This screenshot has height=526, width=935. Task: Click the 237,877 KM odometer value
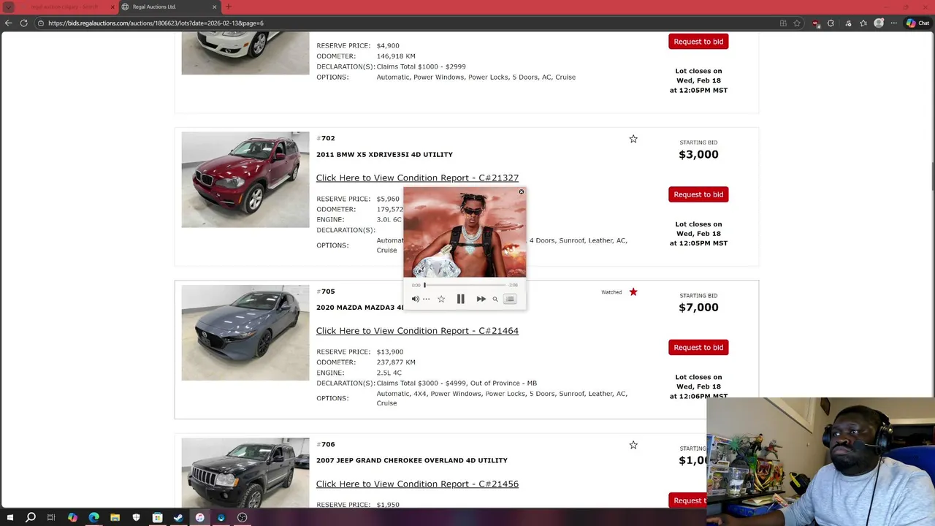396,362
